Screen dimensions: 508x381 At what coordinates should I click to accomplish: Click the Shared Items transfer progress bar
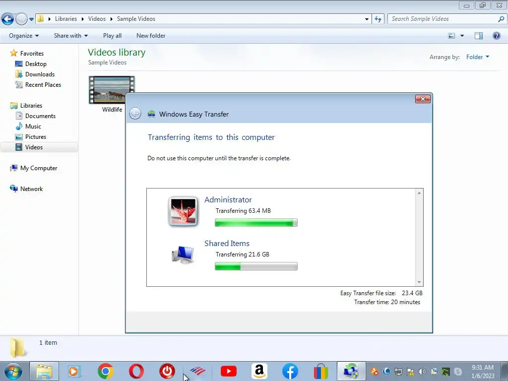tap(256, 266)
